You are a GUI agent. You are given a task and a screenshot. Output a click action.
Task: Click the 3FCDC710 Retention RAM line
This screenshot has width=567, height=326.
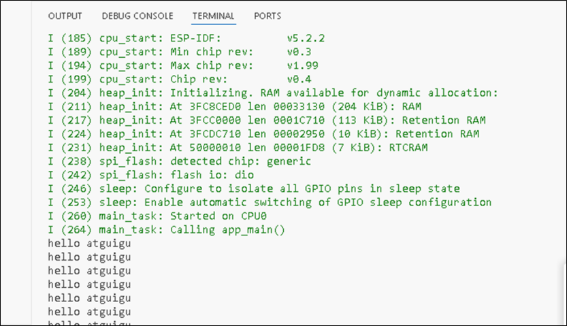point(263,133)
